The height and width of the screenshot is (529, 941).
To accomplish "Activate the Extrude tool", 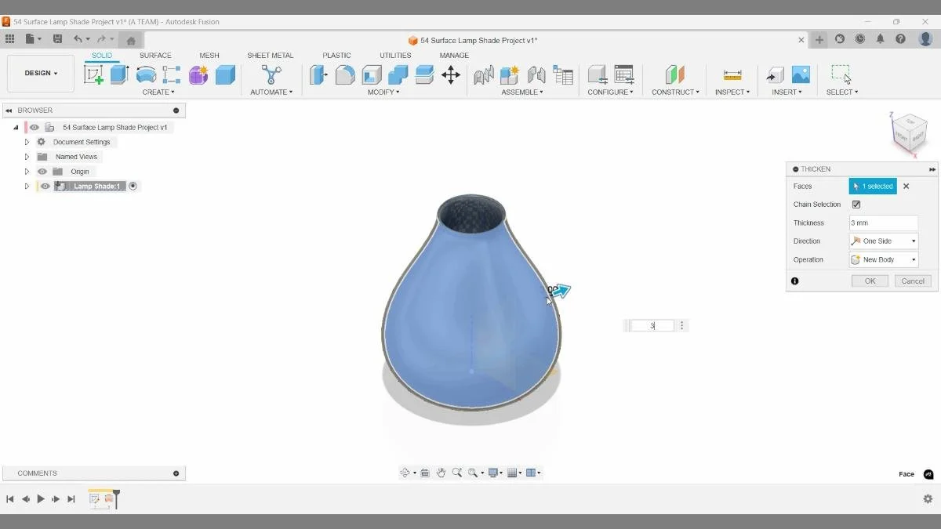I will pos(120,74).
